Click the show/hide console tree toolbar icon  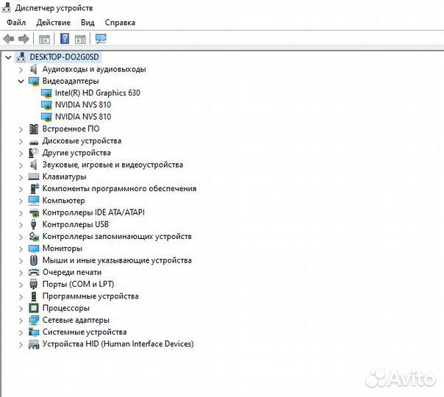pyautogui.click(x=44, y=39)
